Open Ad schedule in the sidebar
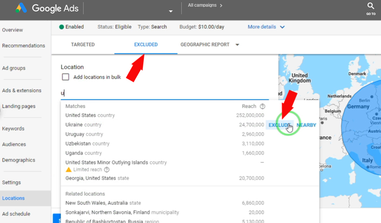 tap(16, 214)
